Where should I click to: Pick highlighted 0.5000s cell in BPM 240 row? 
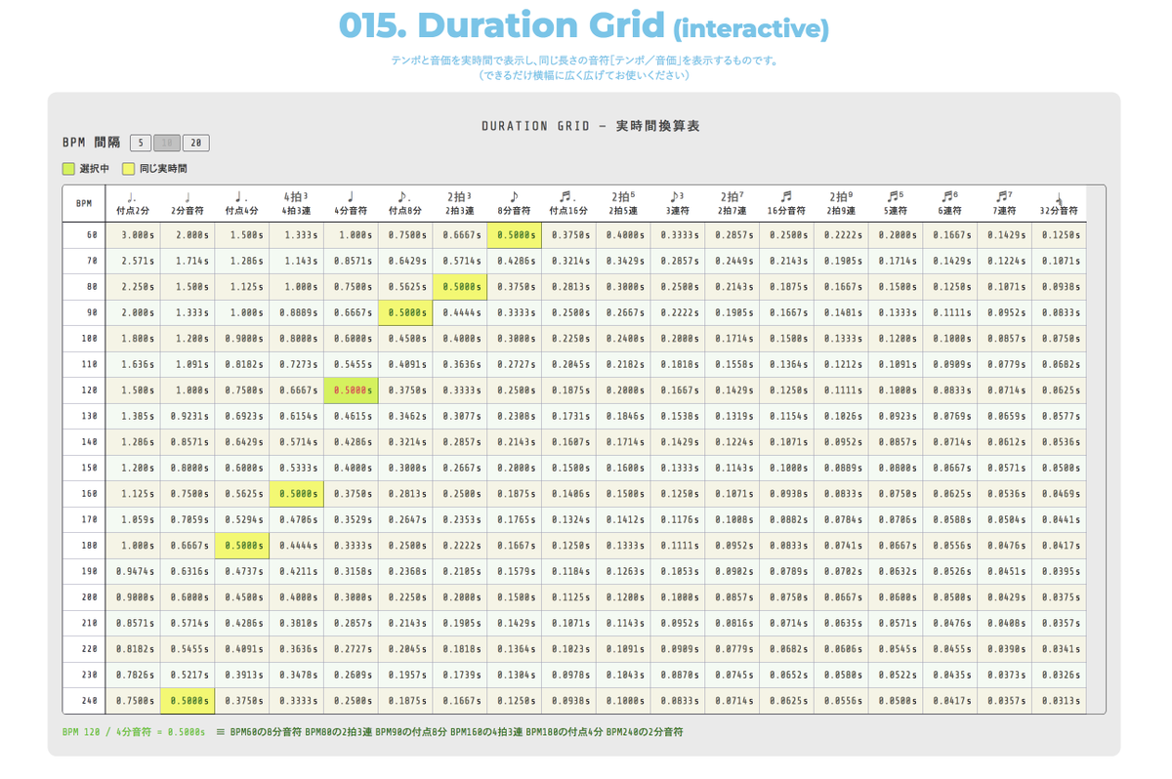coord(188,701)
